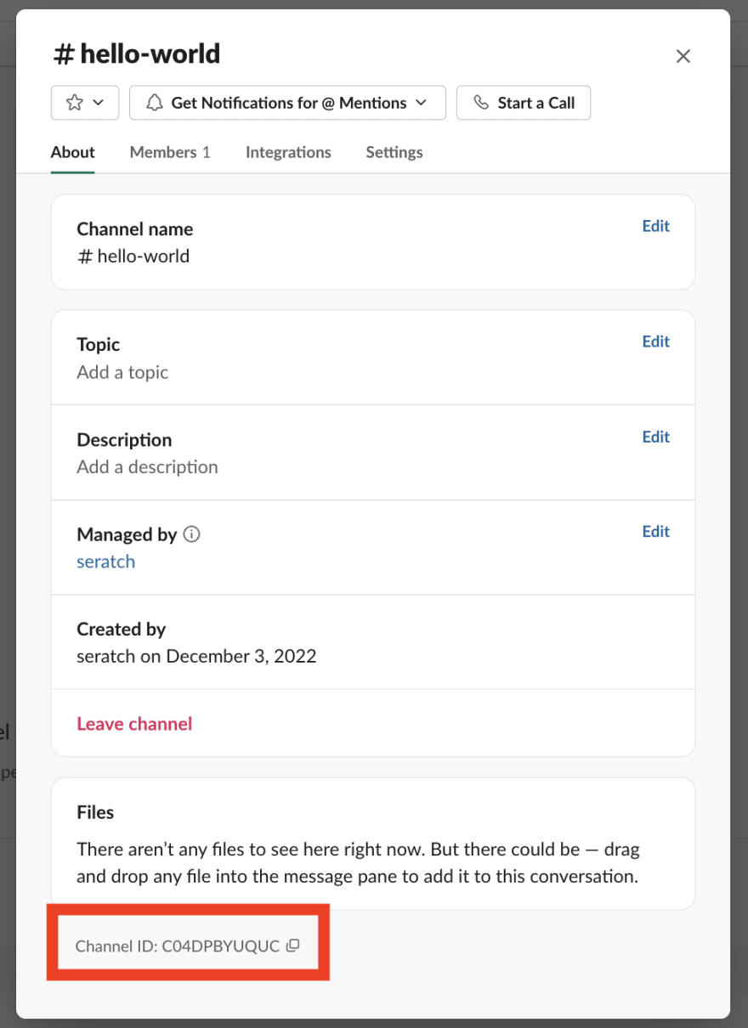Open the Get Notifications for @ Mentions dropdown
The height and width of the screenshot is (1028, 748).
coord(287,102)
